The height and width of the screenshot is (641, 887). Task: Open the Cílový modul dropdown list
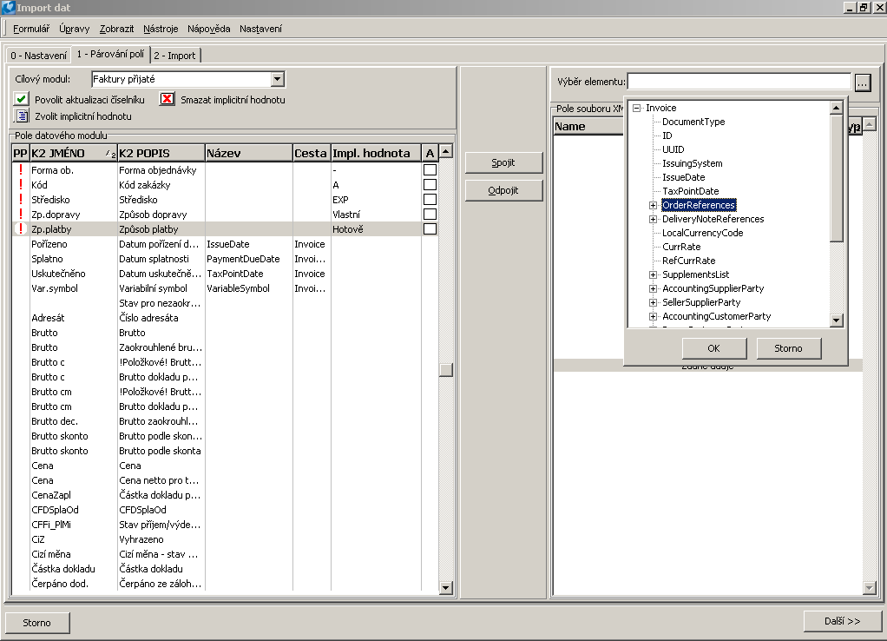tap(277, 78)
